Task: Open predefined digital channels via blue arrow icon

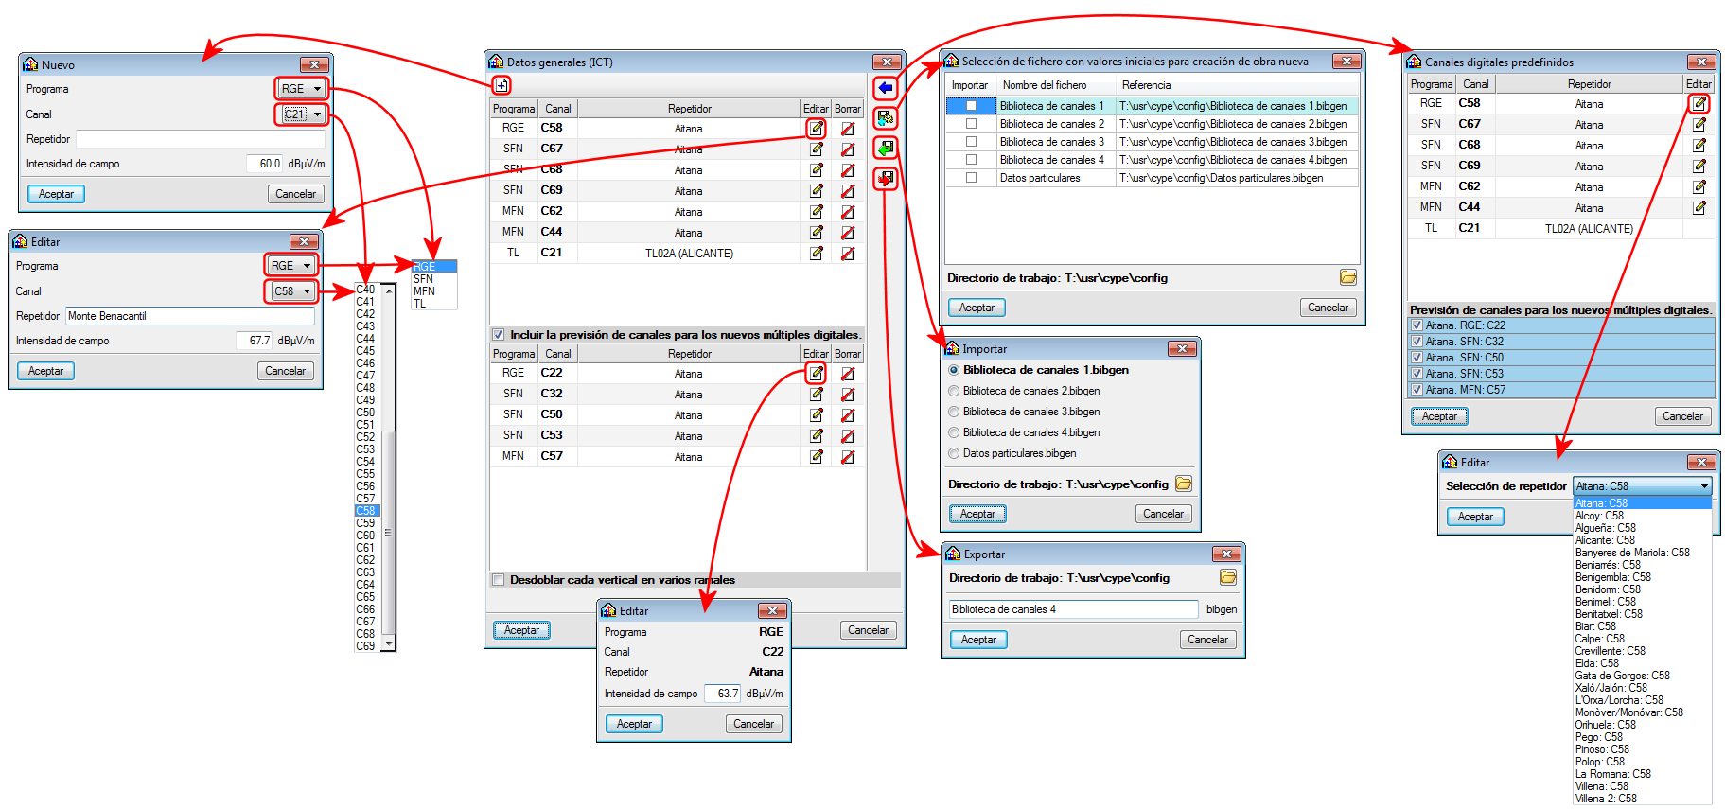Action: [x=886, y=88]
